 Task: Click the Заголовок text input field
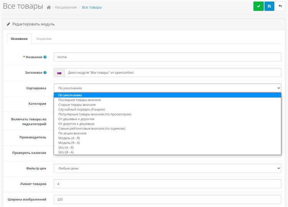point(173,73)
